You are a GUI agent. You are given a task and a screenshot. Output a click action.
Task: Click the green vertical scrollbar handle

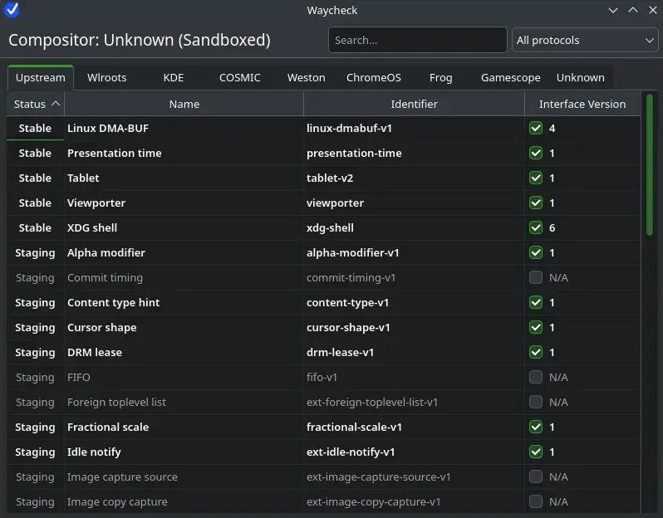click(x=650, y=164)
